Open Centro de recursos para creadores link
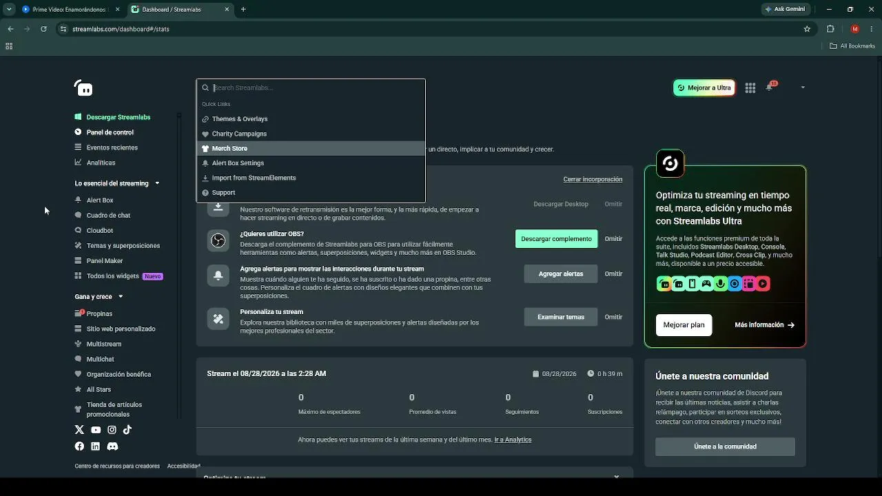This screenshot has height=496, width=882. tap(117, 466)
